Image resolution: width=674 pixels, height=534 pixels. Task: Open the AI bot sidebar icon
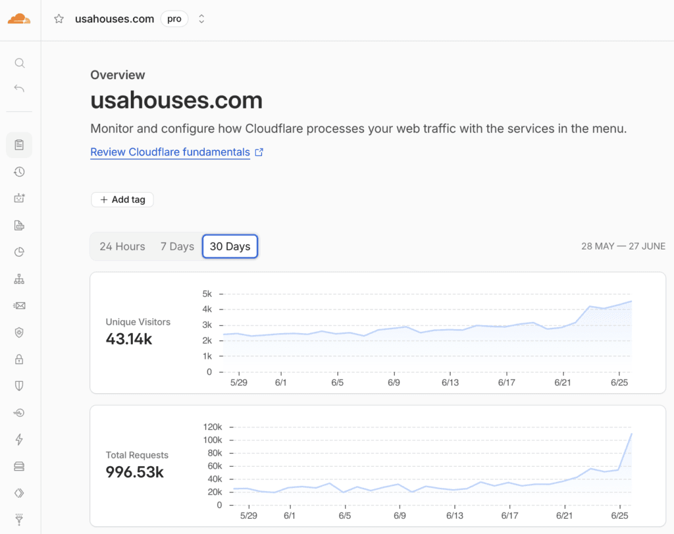coord(19,198)
